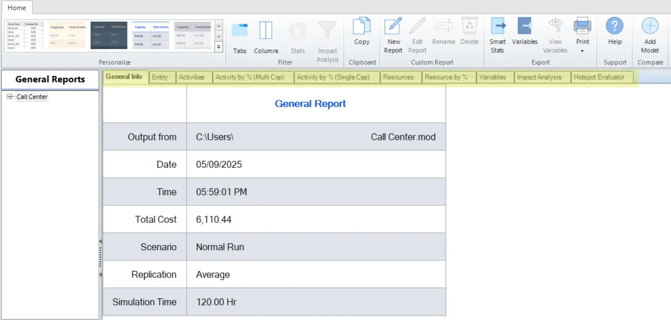Export using Smart Stats
671x320 pixels.
pos(497,35)
